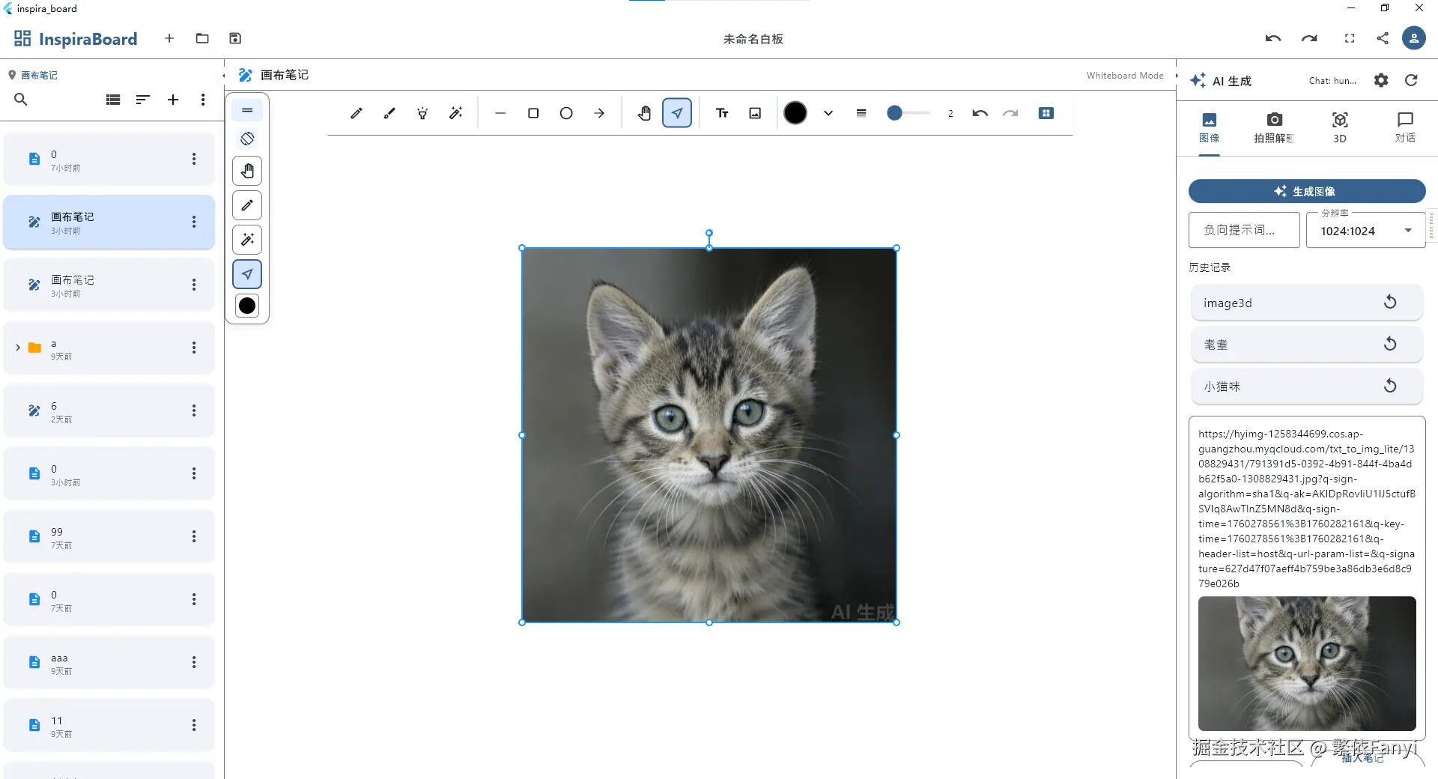
Task: Select the circle shape tool
Action: [x=566, y=113]
